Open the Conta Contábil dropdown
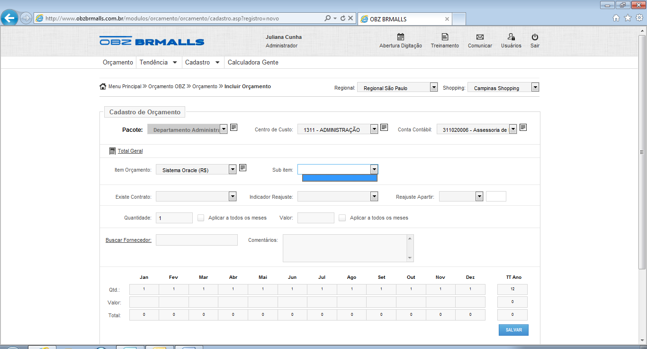 click(x=477, y=129)
